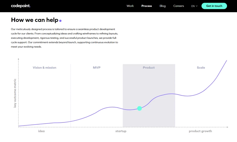Select the Scale stage
Image resolution: width=237 pixels, height=142 pixels.
pos(201,68)
